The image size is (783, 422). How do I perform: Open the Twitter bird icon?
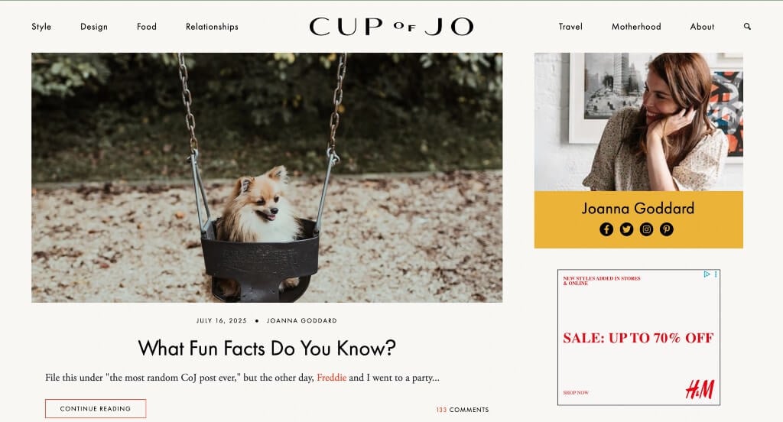click(626, 229)
